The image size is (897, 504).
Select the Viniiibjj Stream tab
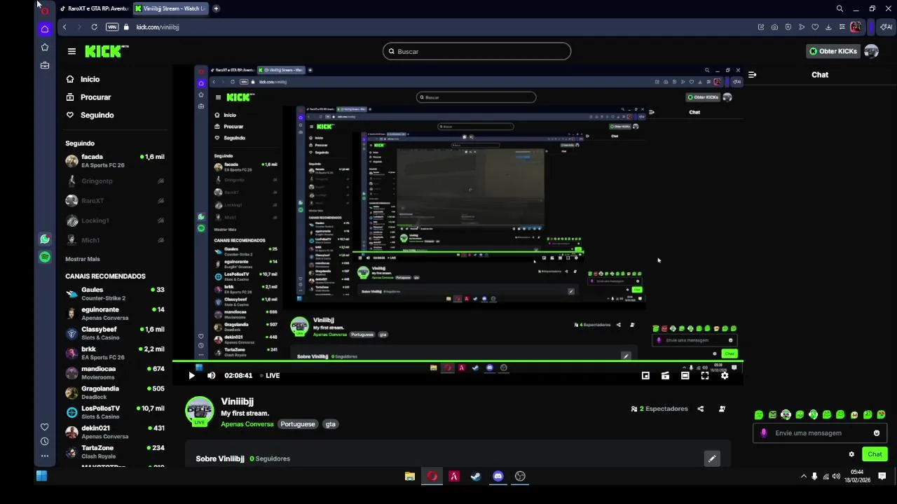click(x=170, y=8)
